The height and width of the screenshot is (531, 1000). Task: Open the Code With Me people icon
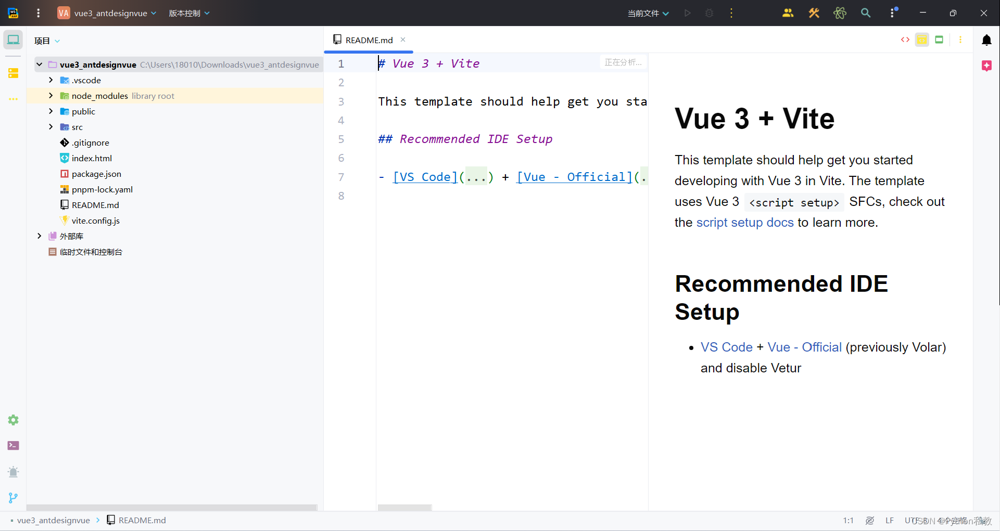[788, 13]
